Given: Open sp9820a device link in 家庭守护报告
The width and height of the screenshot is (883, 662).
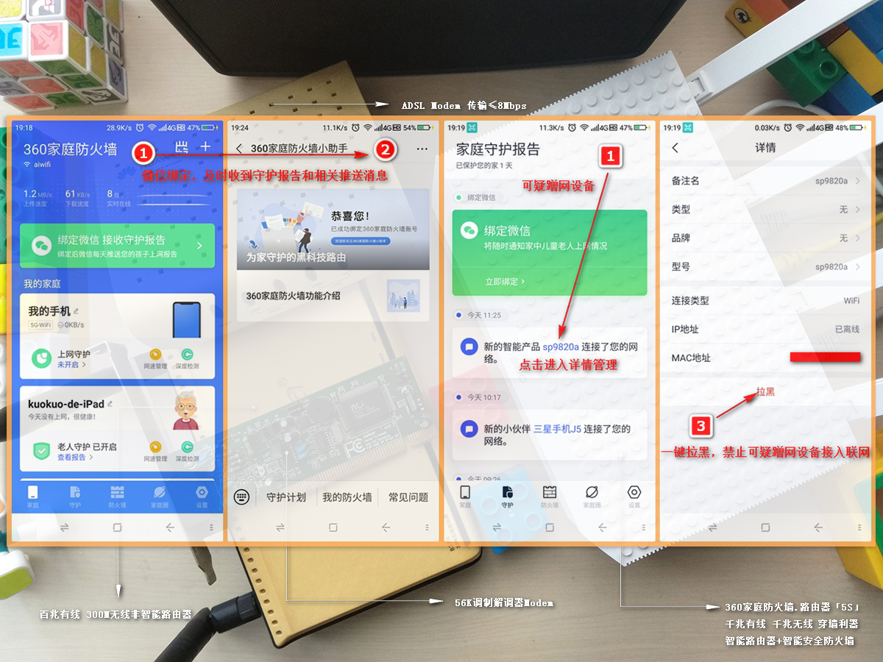Looking at the screenshot, I should pyautogui.click(x=561, y=347).
